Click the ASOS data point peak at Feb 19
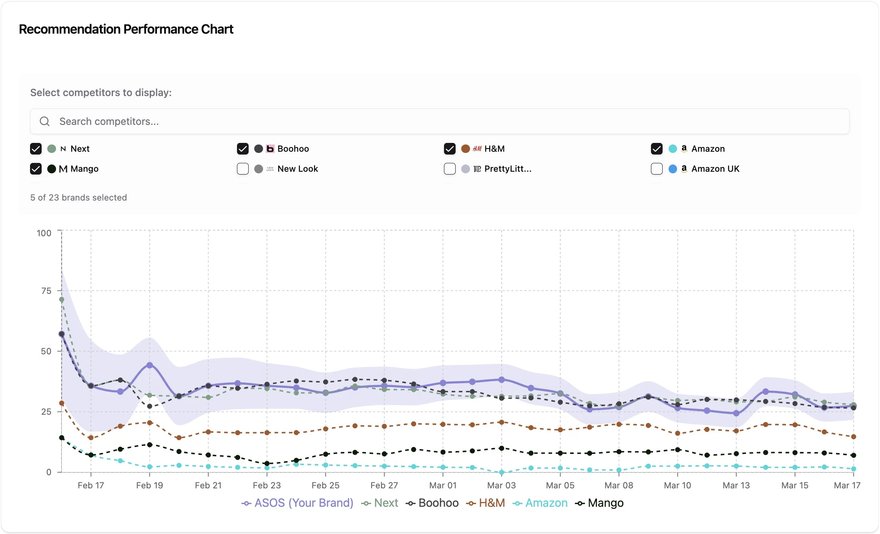880x534 pixels. (150, 365)
